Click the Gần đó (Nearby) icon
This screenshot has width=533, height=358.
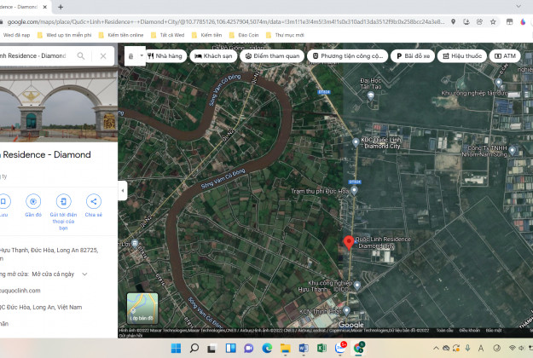[x=33, y=201]
